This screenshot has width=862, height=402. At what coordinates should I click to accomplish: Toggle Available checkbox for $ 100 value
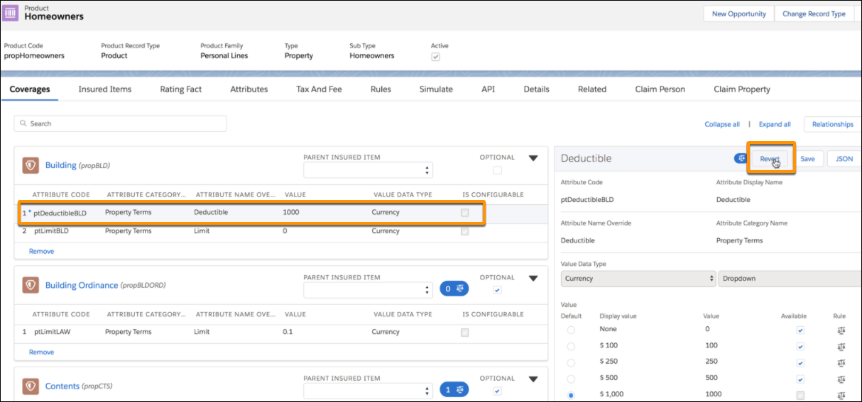801,347
